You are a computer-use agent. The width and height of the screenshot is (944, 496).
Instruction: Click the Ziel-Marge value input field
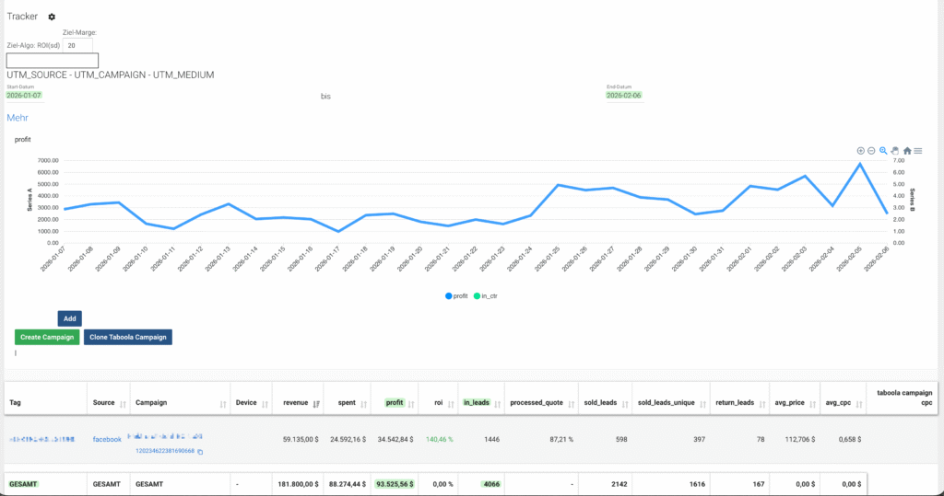point(78,44)
